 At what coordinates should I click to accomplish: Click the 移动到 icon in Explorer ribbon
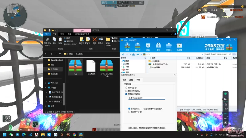coord(81,39)
